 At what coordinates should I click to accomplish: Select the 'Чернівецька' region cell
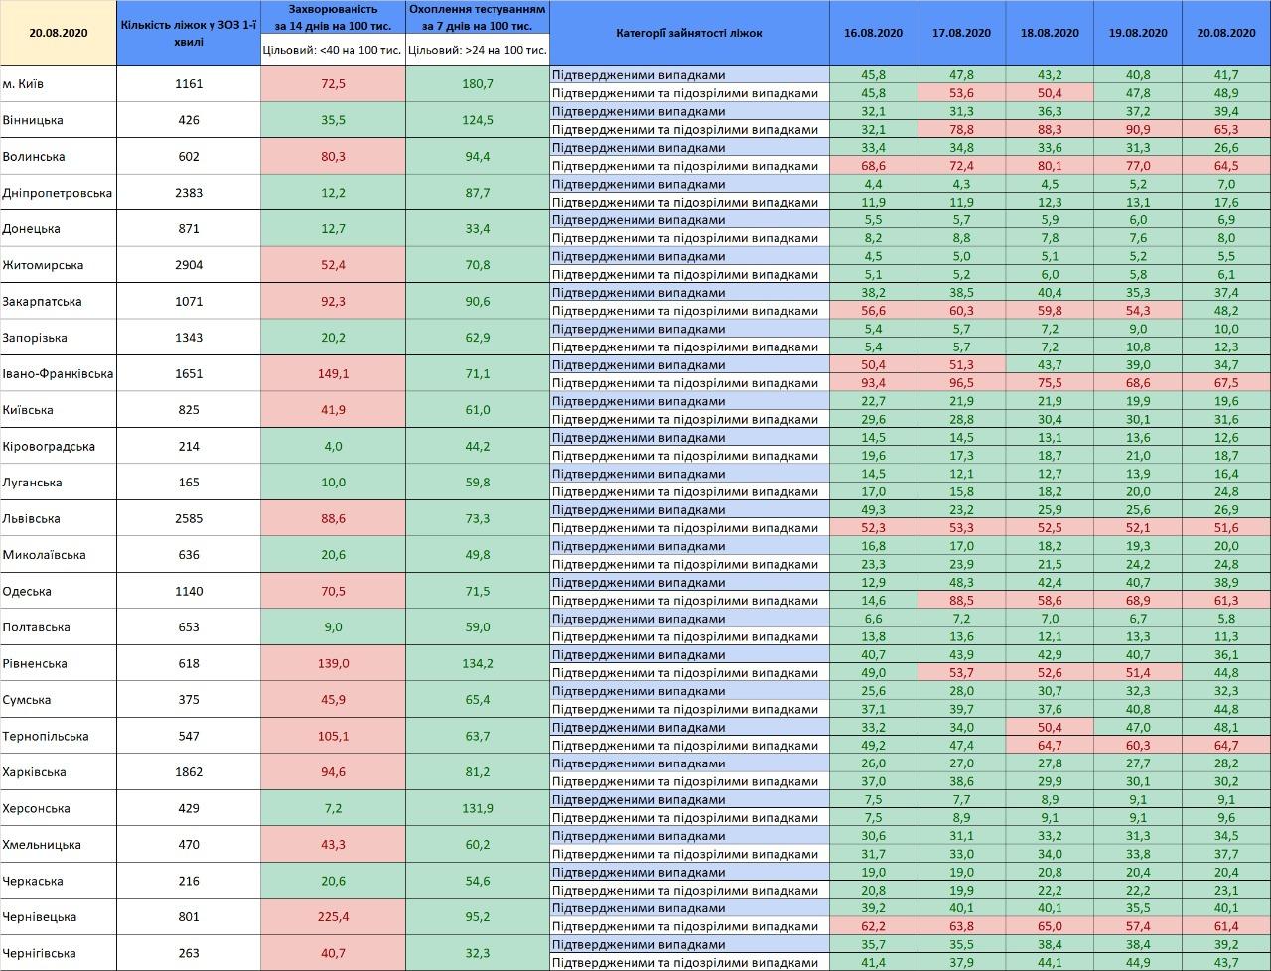(58, 917)
